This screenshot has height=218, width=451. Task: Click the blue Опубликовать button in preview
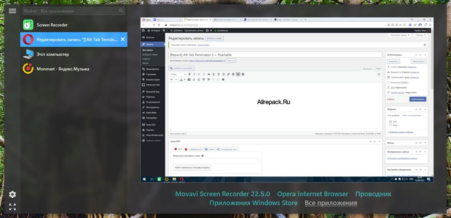click(418, 99)
